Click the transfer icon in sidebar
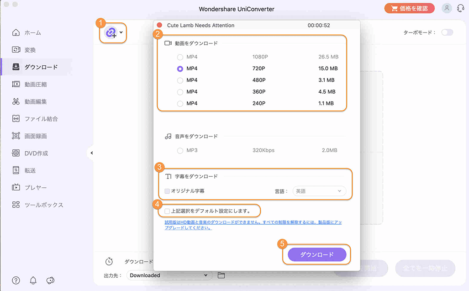 pyautogui.click(x=16, y=170)
